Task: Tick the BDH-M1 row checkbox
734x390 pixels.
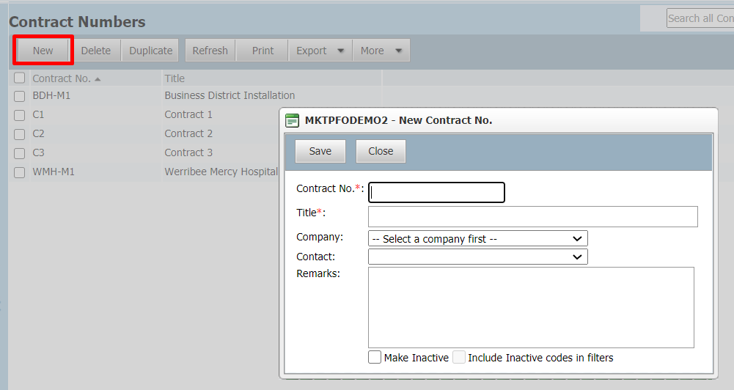Action: coord(19,96)
